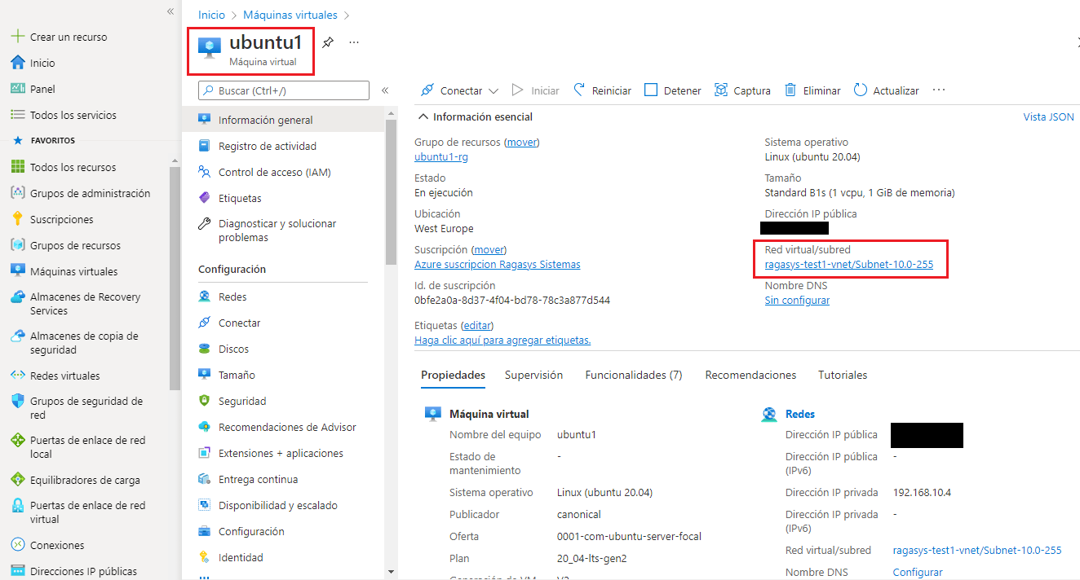Viewport: 1080px width, 580px height.
Task: Click Actualizar refresh button
Action: 886,90
